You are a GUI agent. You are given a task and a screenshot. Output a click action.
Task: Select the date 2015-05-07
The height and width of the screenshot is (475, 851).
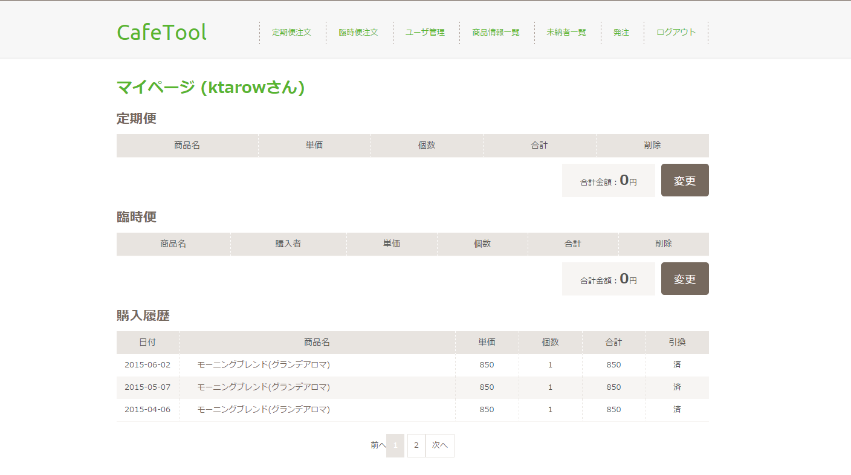pyautogui.click(x=147, y=387)
